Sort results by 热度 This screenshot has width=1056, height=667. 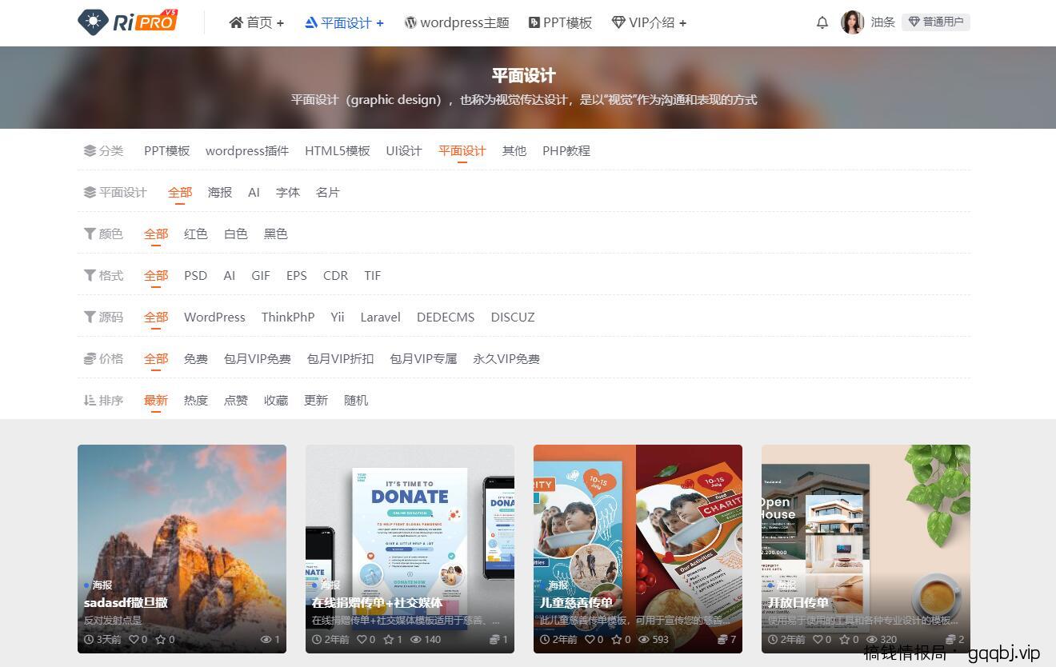(x=195, y=400)
